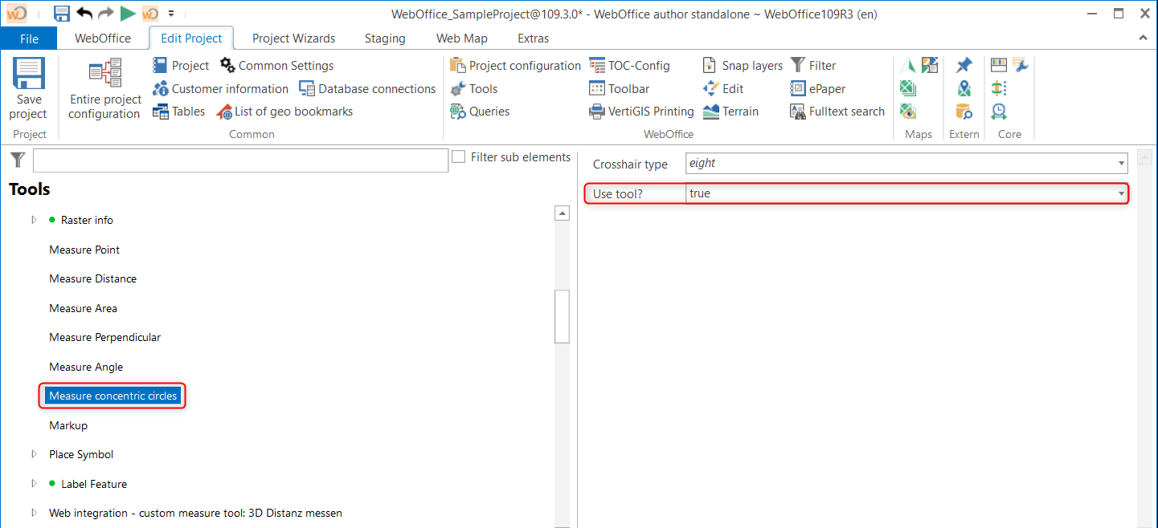
Task: Open the Project configuration tool
Action: [x=514, y=65]
